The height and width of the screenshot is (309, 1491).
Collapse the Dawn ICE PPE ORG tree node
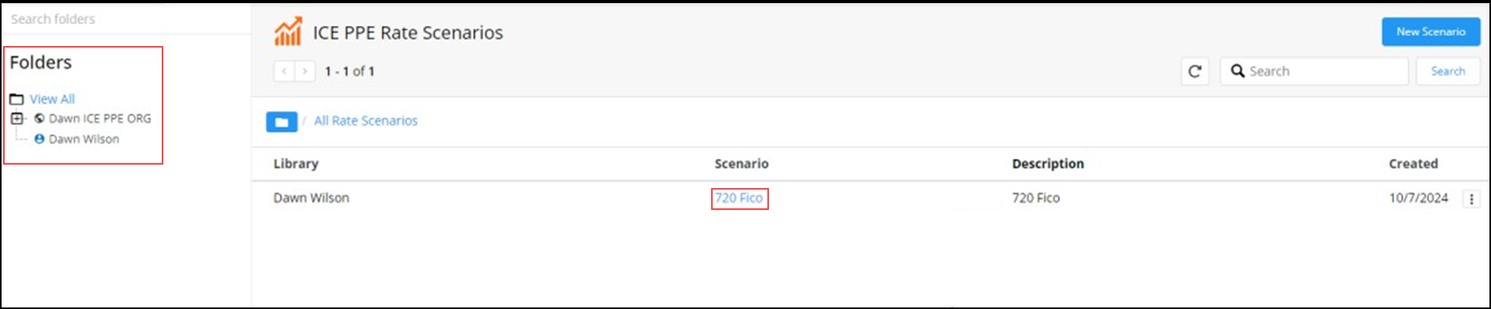click(x=16, y=119)
